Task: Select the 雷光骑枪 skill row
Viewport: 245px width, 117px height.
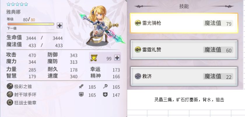Action: point(184,23)
